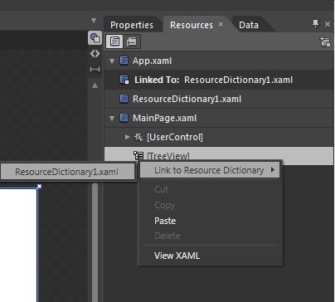Image resolution: width=335 pixels, height=302 pixels.
Task: Select the [UserControl] row
Action: tap(218, 137)
